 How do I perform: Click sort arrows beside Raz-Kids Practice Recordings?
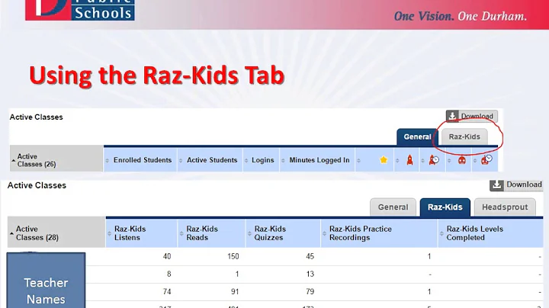pos(324,233)
